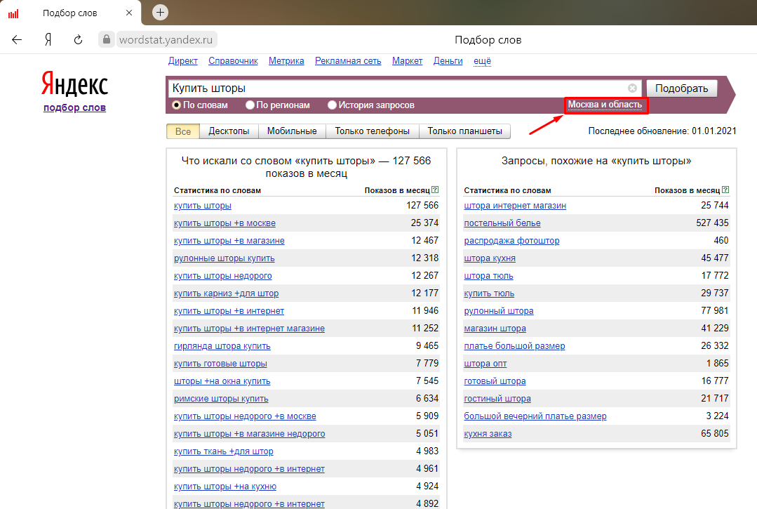
Task: Open купить шторы недорого +в москве query
Action: click(245, 416)
